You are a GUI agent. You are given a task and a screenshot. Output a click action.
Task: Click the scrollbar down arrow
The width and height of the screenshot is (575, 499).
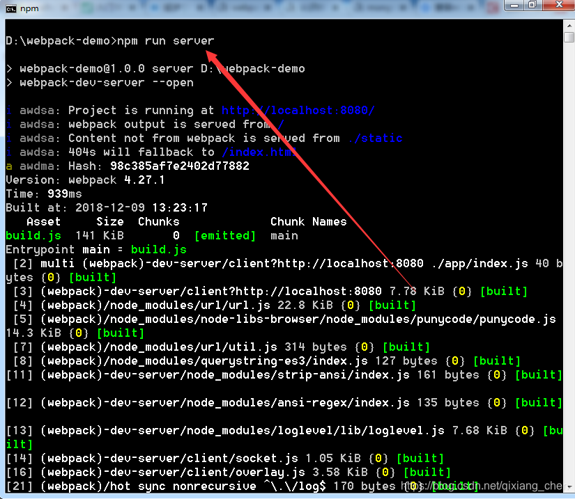point(569,487)
